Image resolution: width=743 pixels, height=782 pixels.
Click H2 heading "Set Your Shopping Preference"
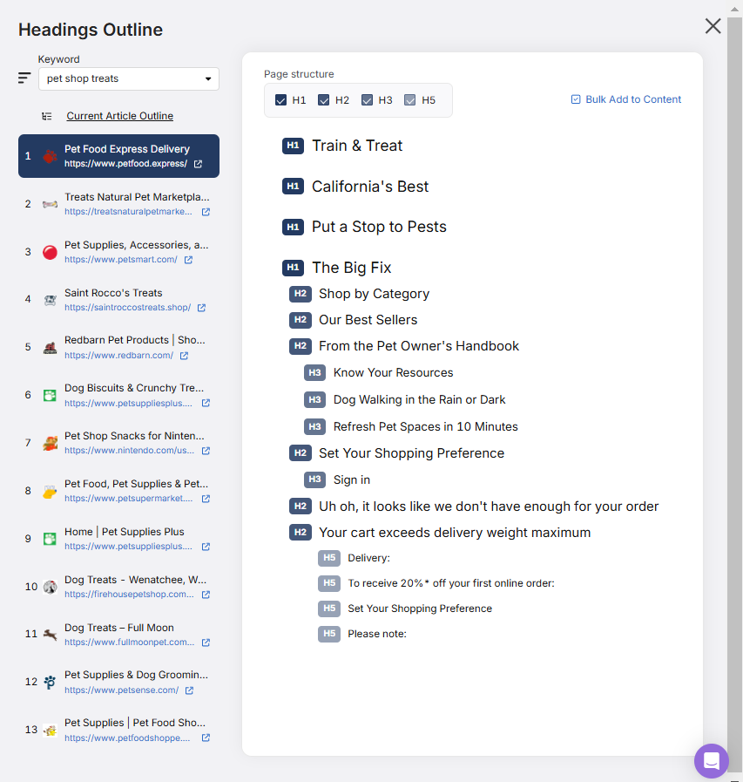click(411, 453)
